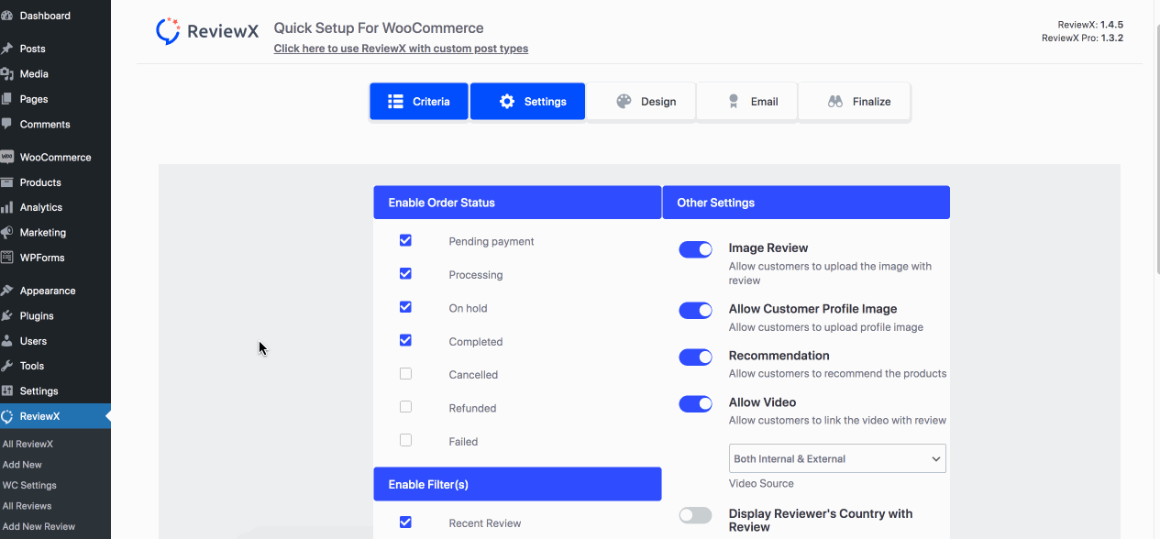The image size is (1160, 539).
Task: Click the Settings sliders icon in sidebar
Action: [x=6, y=390]
